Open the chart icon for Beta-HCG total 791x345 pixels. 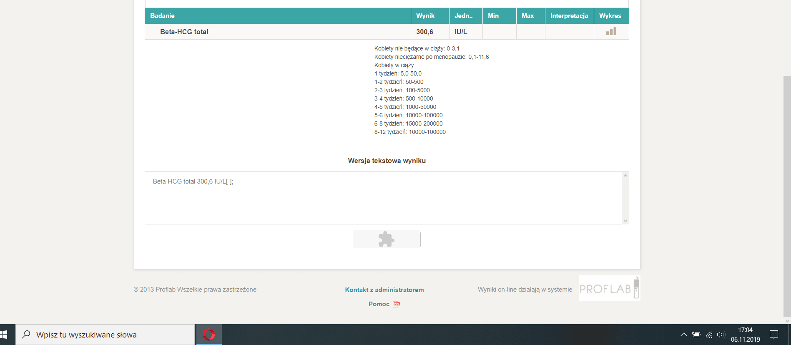611,31
